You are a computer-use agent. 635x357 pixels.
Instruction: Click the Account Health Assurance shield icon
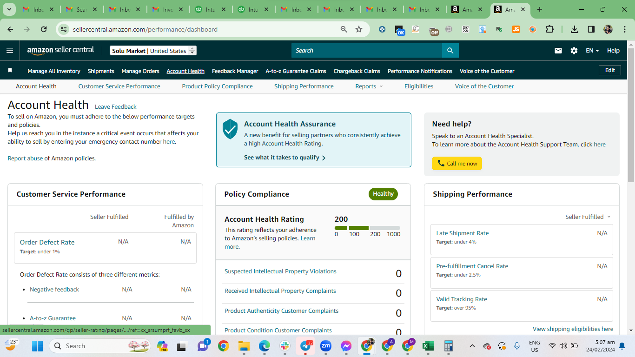click(x=230, y=129)
